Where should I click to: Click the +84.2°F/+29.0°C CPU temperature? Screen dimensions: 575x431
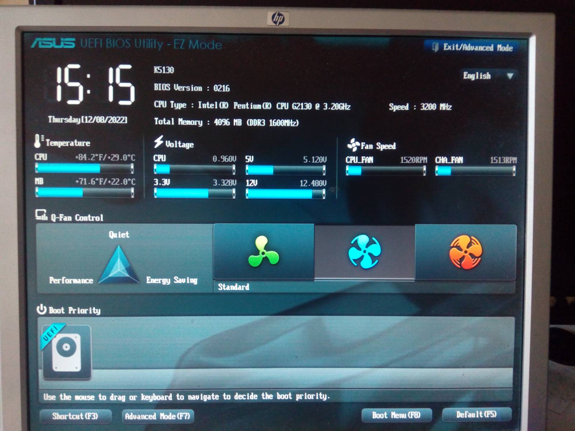[105, 158]
